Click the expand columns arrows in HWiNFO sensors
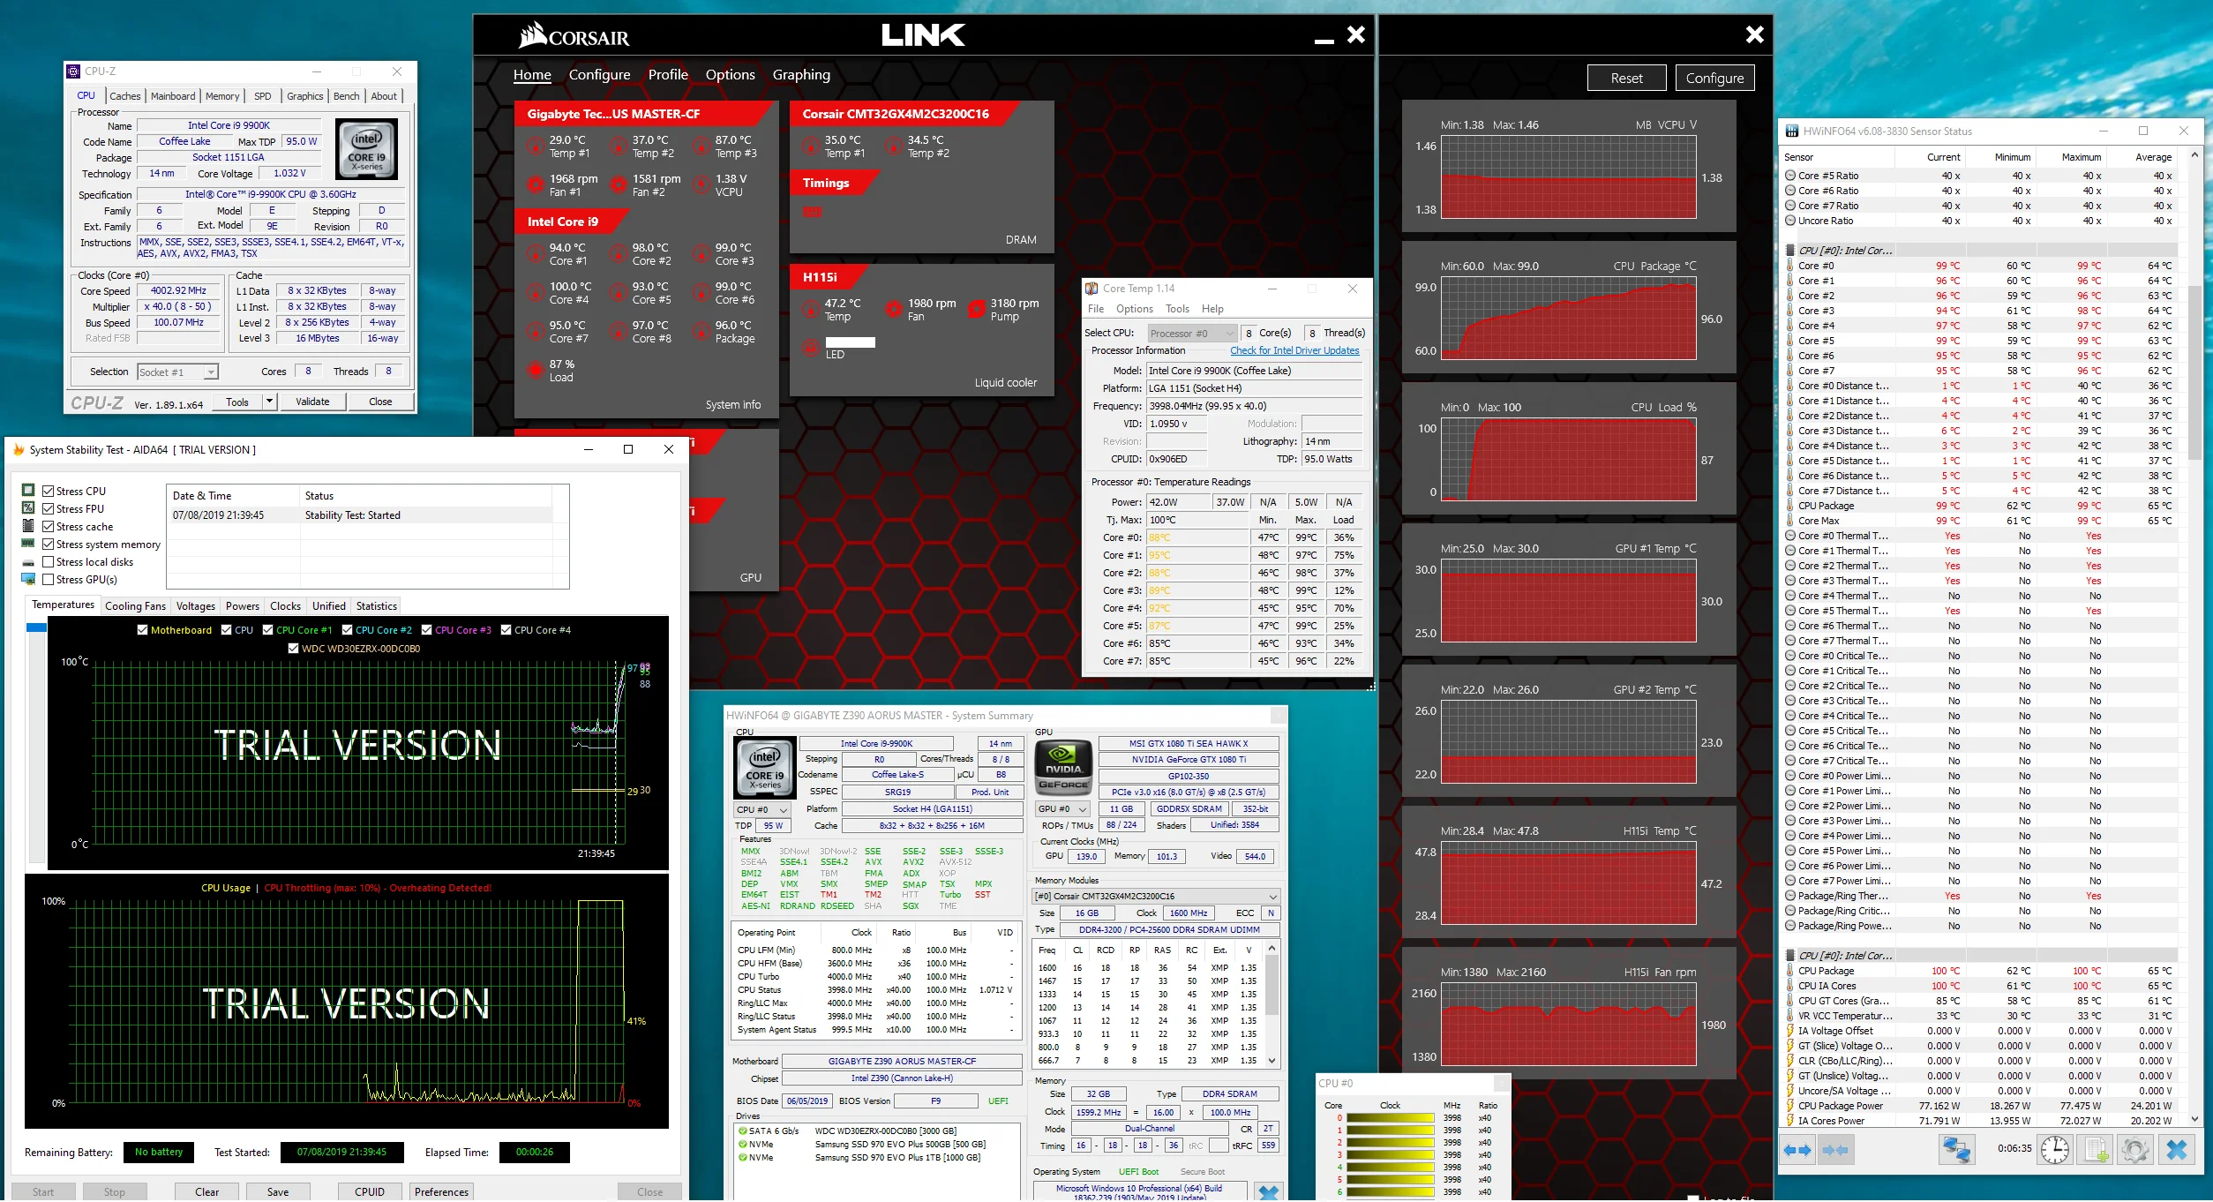The height and width of the screenshot is (1202, 2213). pos(1797,1150)
